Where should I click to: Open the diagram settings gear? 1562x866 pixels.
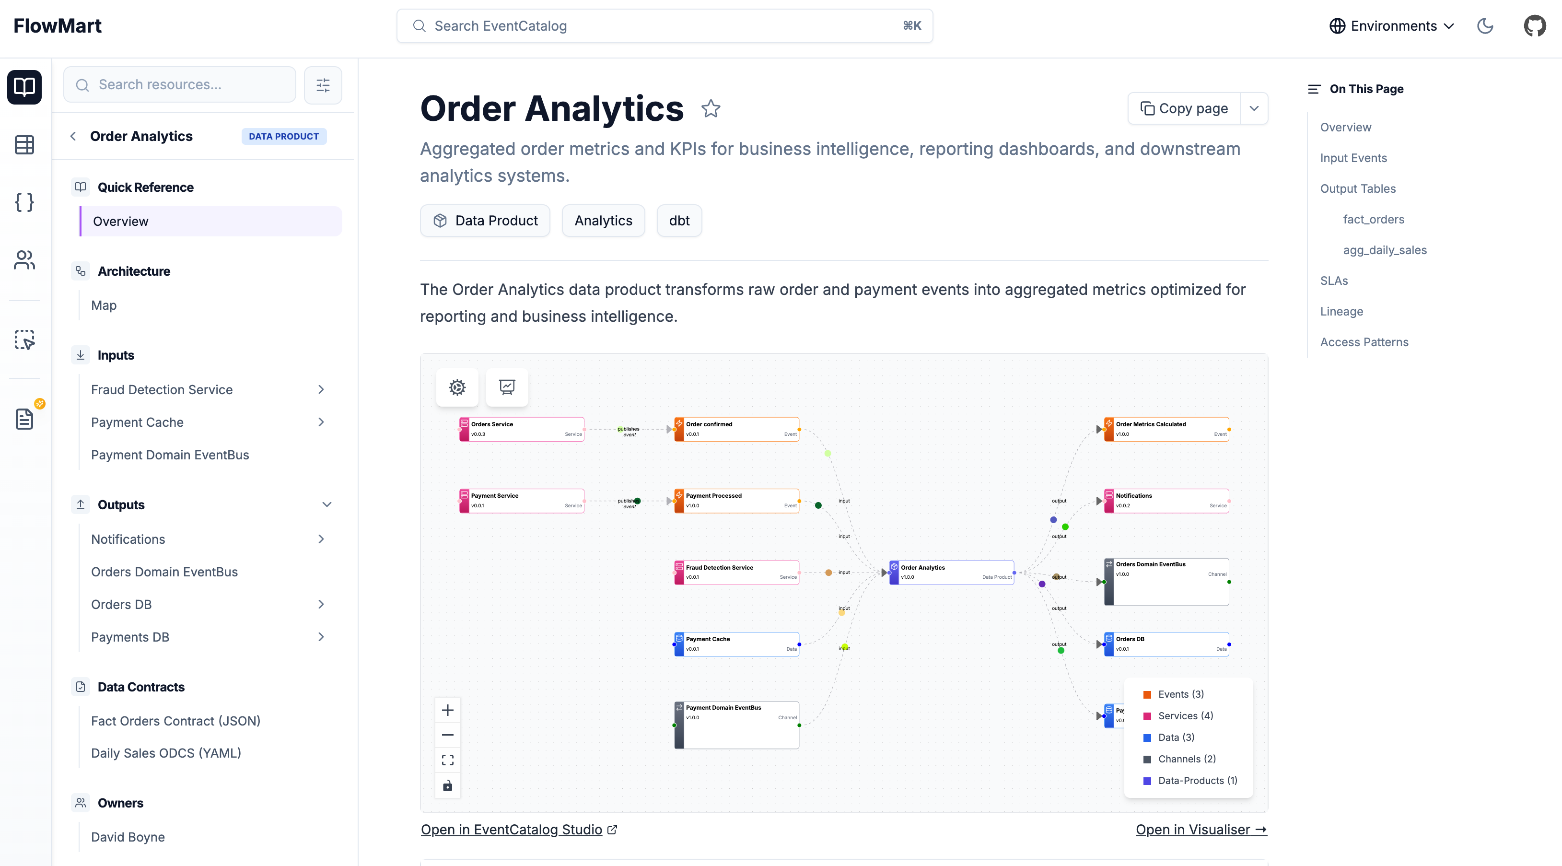[457, 387]
